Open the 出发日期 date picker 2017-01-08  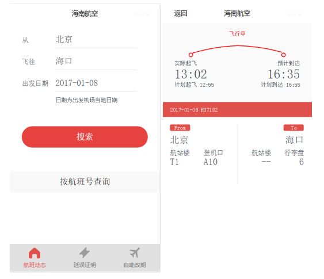pyautogui.click(x=96, y=83)
